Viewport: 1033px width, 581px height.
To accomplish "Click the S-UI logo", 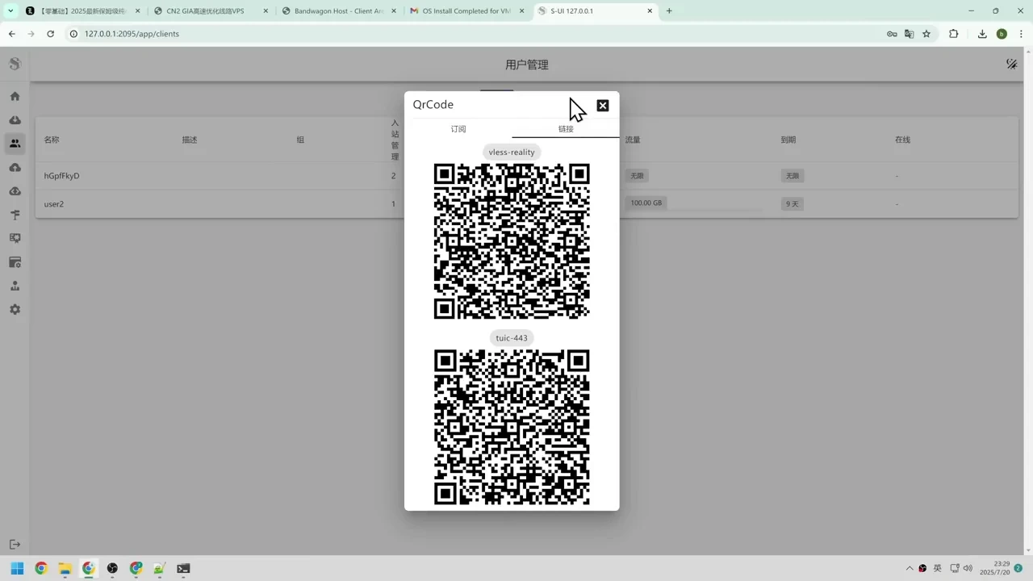I will (15, 64).
